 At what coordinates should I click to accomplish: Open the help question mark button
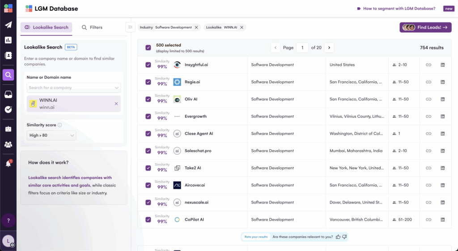[x=8, y=221]
